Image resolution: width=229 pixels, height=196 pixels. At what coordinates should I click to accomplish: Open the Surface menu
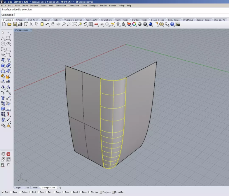pyautogui.click(x=34, y=6)
